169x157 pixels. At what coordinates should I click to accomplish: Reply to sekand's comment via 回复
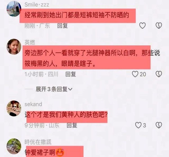(72, 125)
